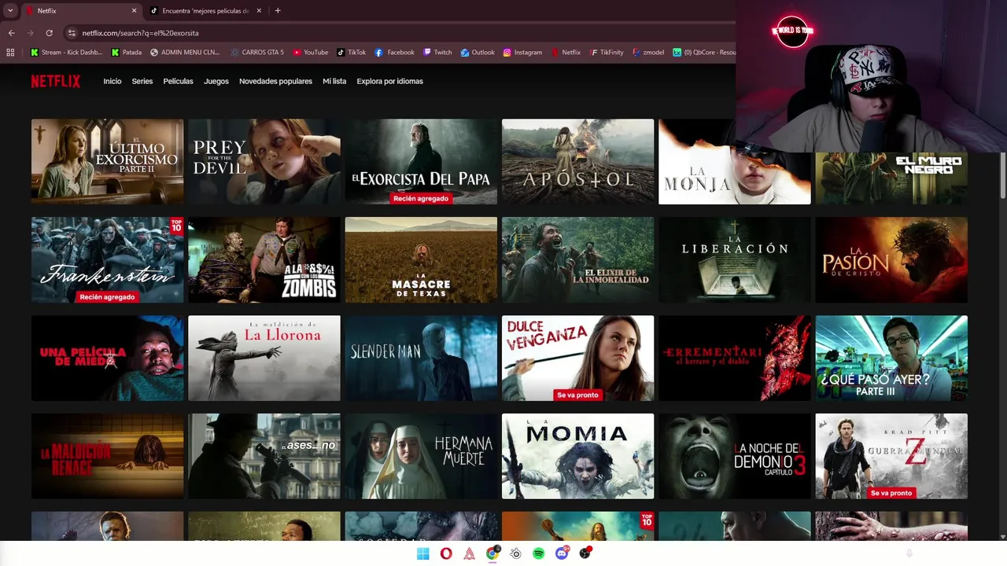The image size is (1007, 566).
Task: Open La Maldición Renace
Action: 107,456
